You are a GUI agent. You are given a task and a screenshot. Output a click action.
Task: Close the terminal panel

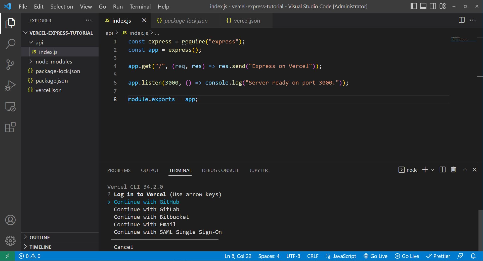click(x=474, y=170)
